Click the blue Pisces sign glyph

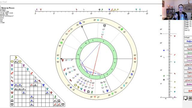click(x=71, y=87)
